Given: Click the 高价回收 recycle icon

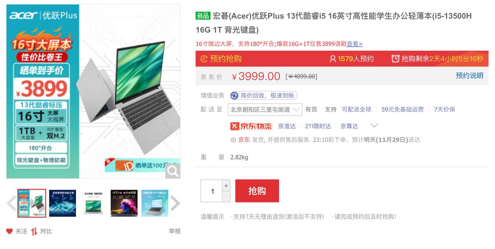Looking at the screenshot, I should pos(234,96).
